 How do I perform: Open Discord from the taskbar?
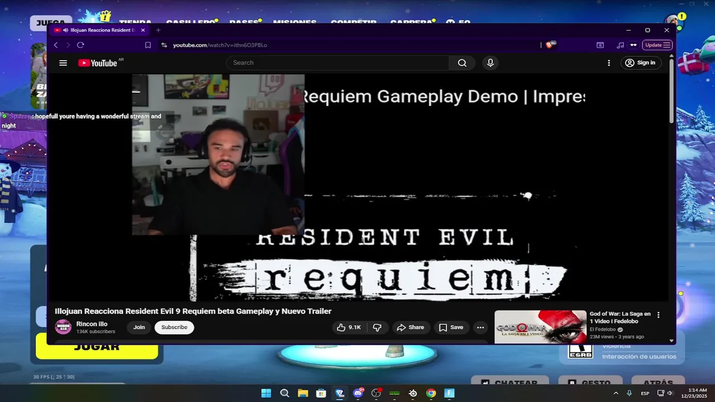(358, 393)
